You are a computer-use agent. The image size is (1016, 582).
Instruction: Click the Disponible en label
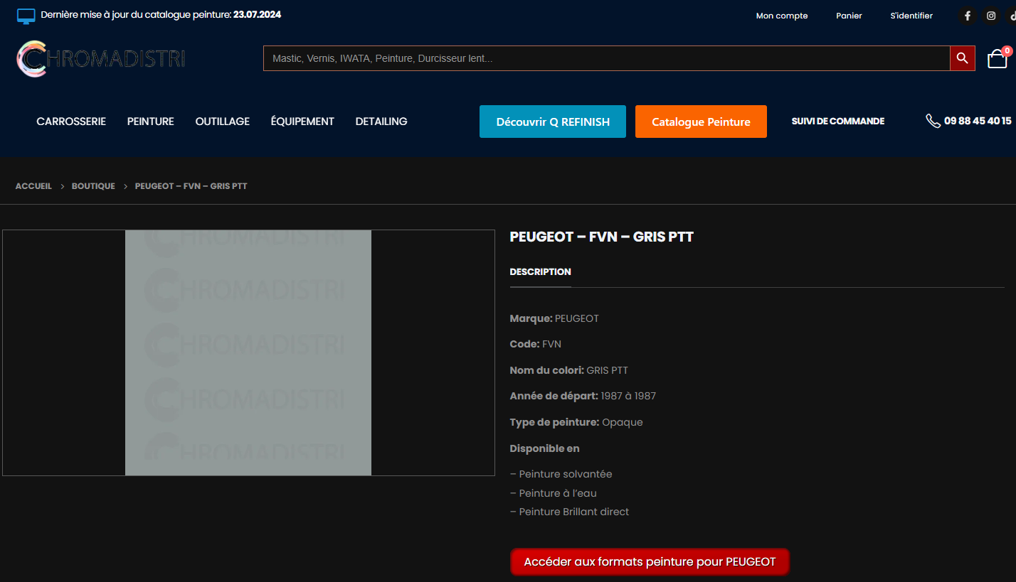[x=545, y=448]
